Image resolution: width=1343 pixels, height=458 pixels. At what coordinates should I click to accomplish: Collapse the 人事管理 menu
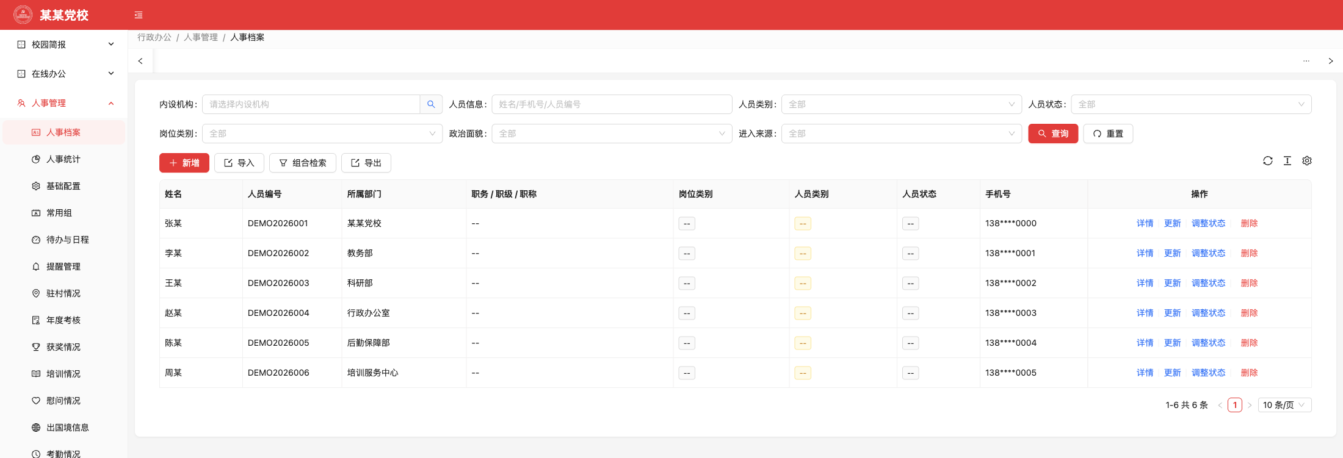[x=63, y=103]
